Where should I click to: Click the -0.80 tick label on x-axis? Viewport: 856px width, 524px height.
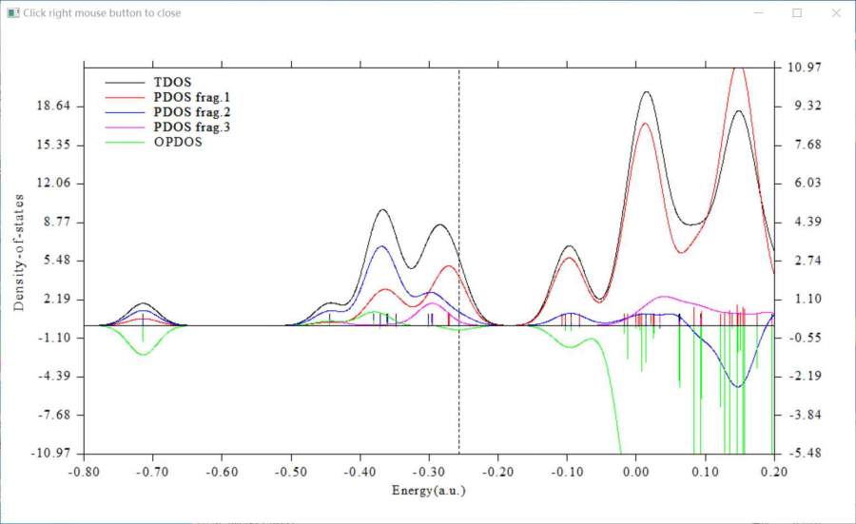tap(84, 472)
